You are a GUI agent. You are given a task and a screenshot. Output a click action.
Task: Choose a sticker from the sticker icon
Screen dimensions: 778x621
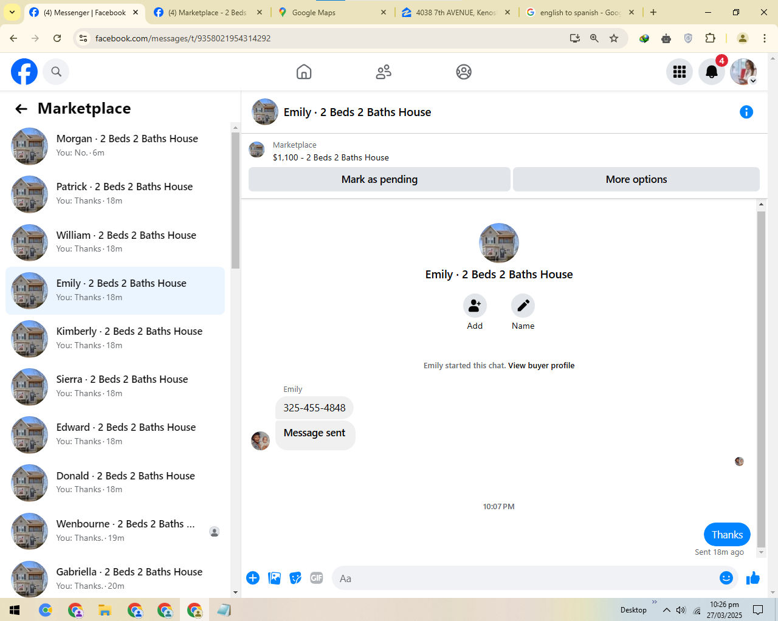pos(295,578)
